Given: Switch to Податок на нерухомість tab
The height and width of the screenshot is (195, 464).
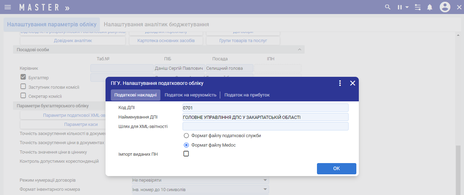Looking at the screenshot, I should coord(190,95).
